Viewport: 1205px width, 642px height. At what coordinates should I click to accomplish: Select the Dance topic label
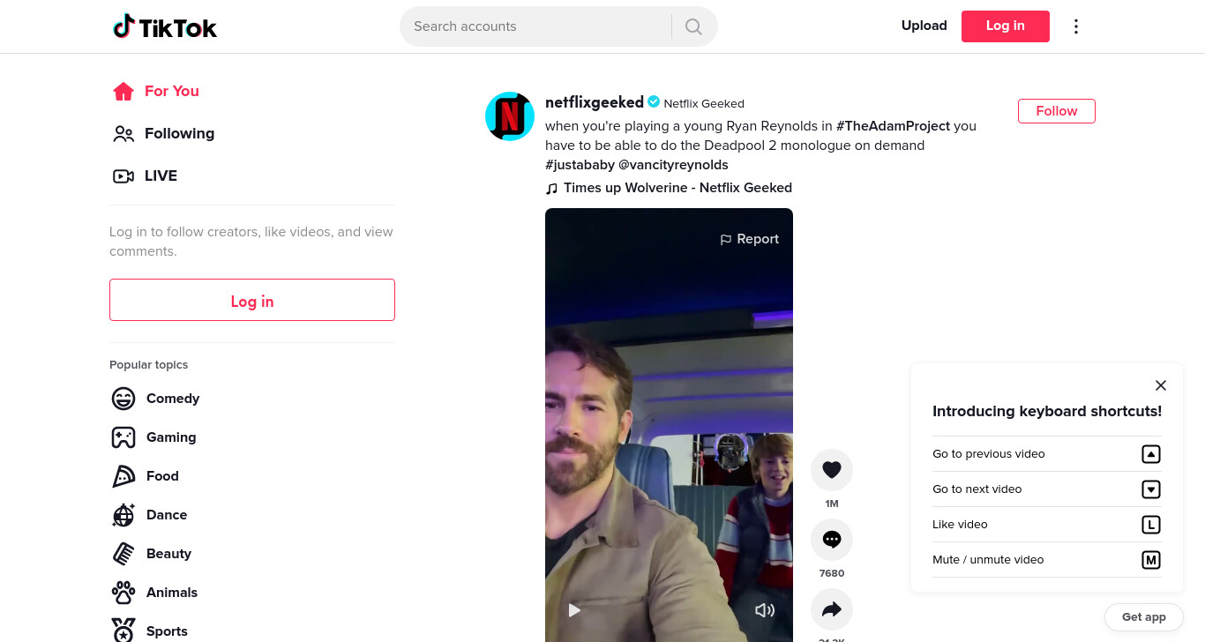tap(167, 515)
